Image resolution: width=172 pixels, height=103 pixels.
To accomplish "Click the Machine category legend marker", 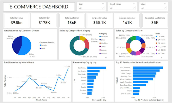I will click(100, 43).
